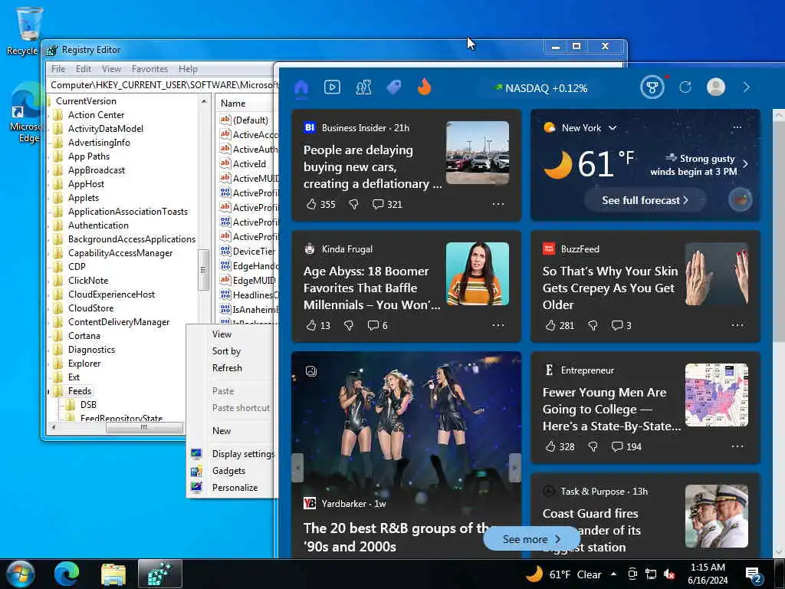Viewport: 785px width, 589px height.
Task: Choose Sort by in context menu
Action: [226, 351]
